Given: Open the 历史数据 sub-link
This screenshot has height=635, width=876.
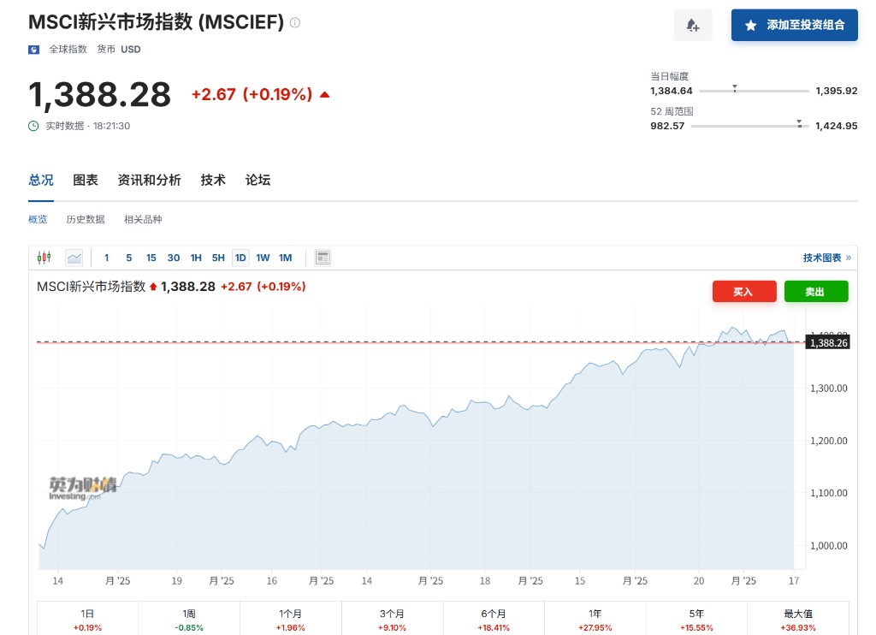Looking at the screenshot, I should 86,220.
